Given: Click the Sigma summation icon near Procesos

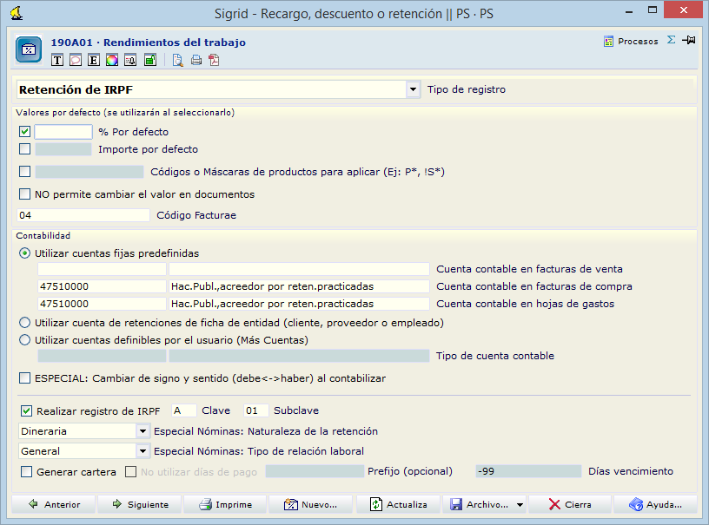Looking at the screenshot, I should point(671,41).
